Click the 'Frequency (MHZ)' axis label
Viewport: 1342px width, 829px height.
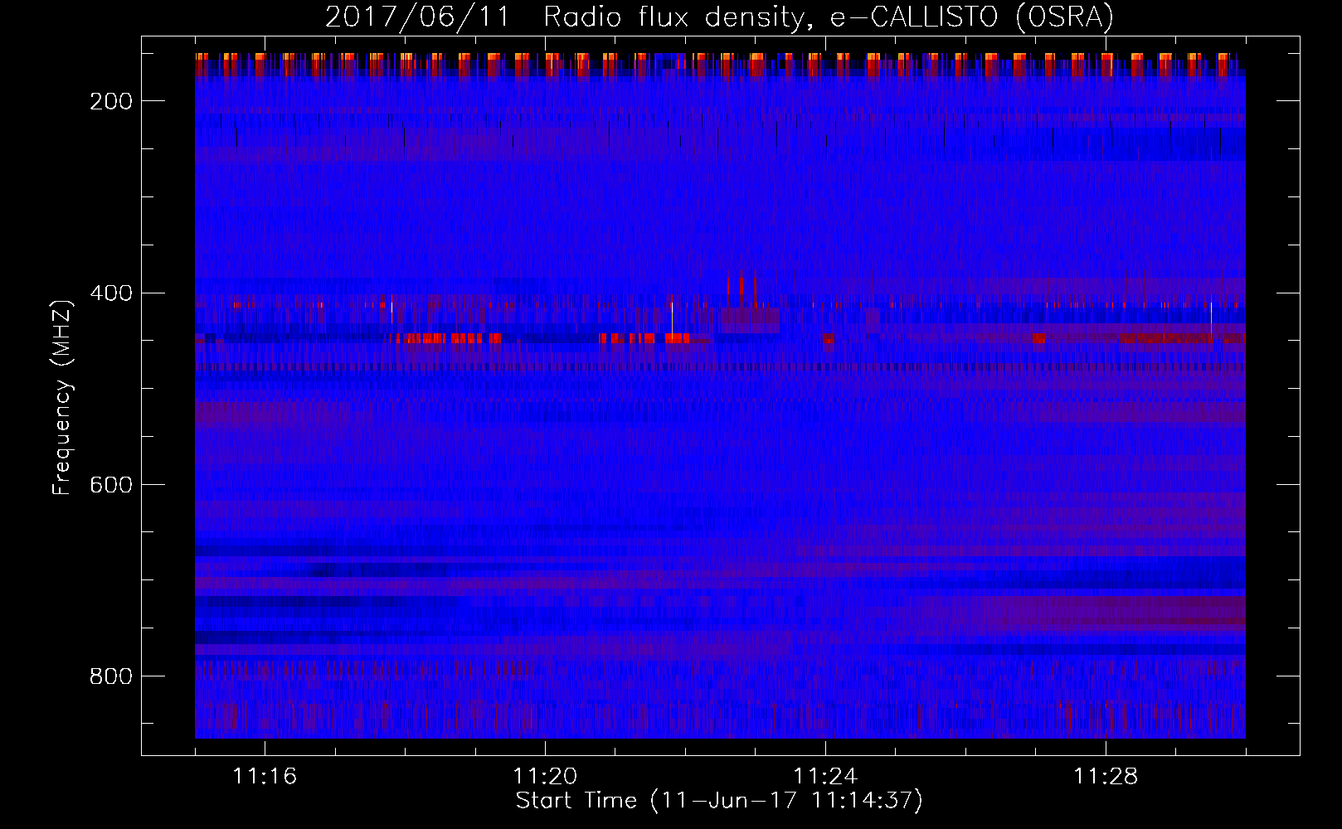pos(62,397)
